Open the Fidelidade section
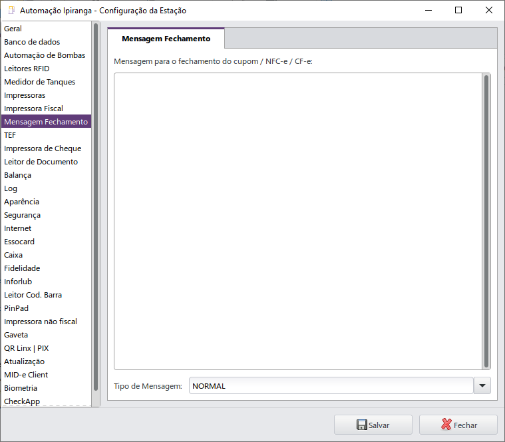This screenshot has width=505, height=442. (x=46, y=268)
